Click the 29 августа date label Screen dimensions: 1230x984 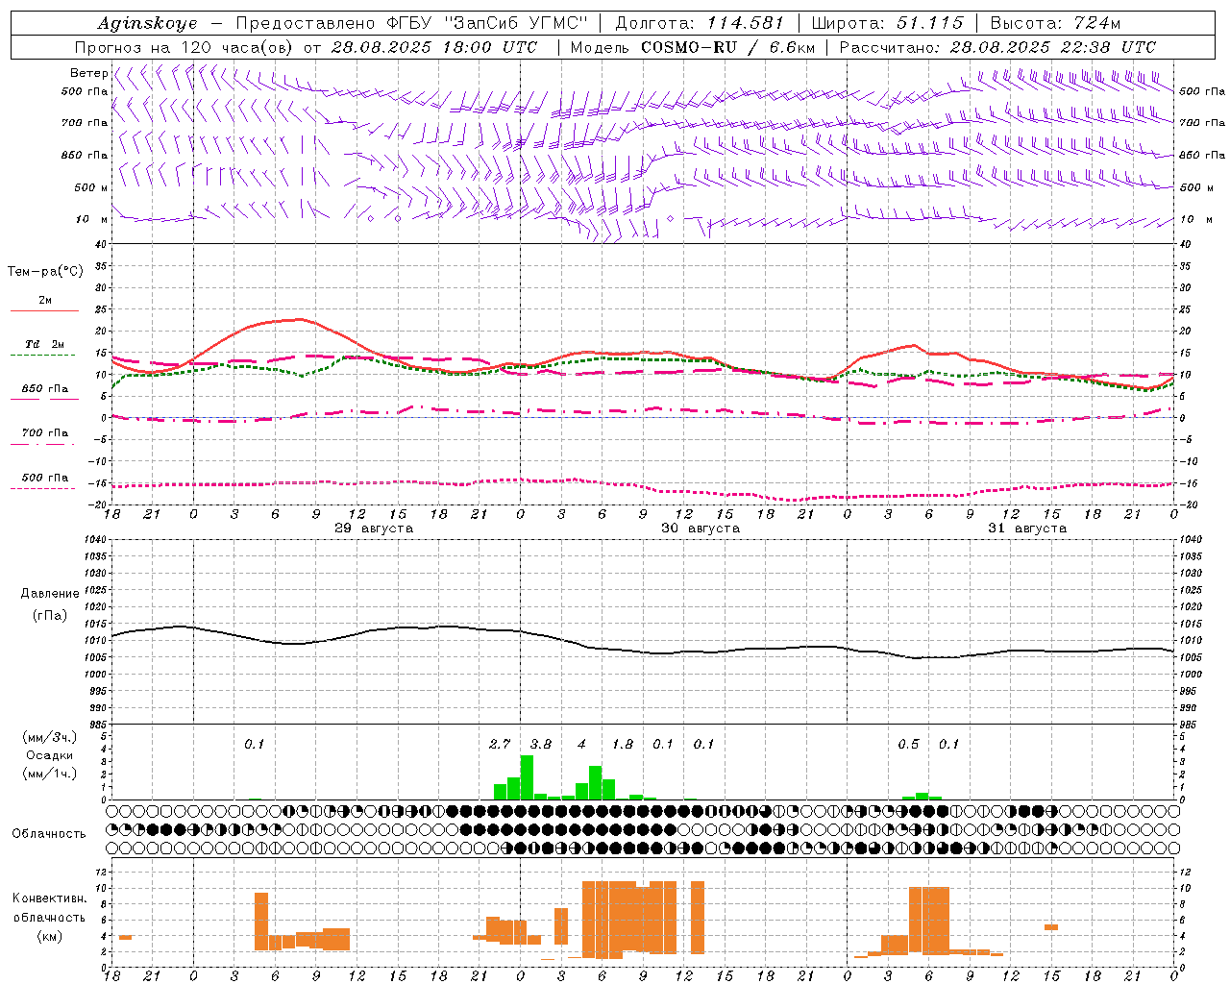(x=374, y=529)
